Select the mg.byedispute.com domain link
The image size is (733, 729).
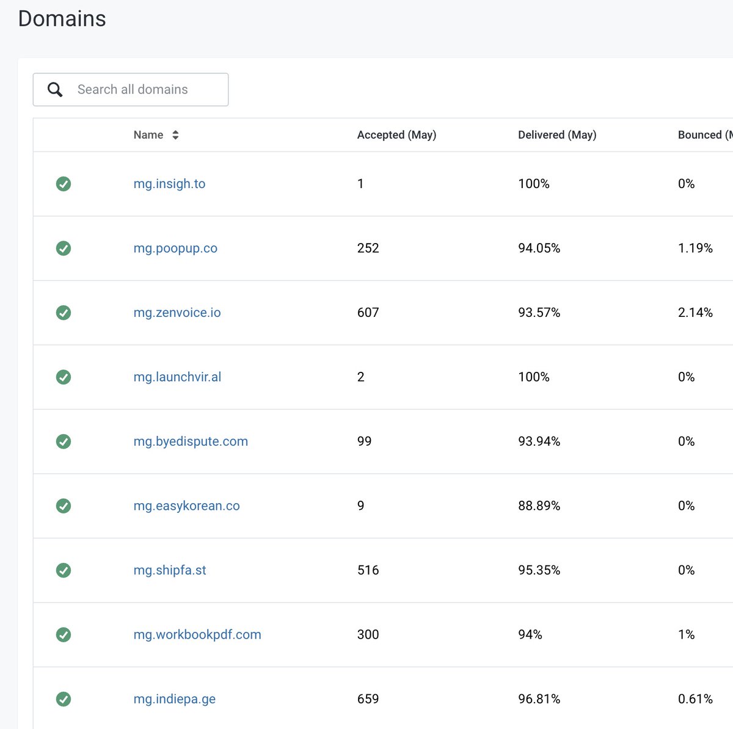[191, 441]
